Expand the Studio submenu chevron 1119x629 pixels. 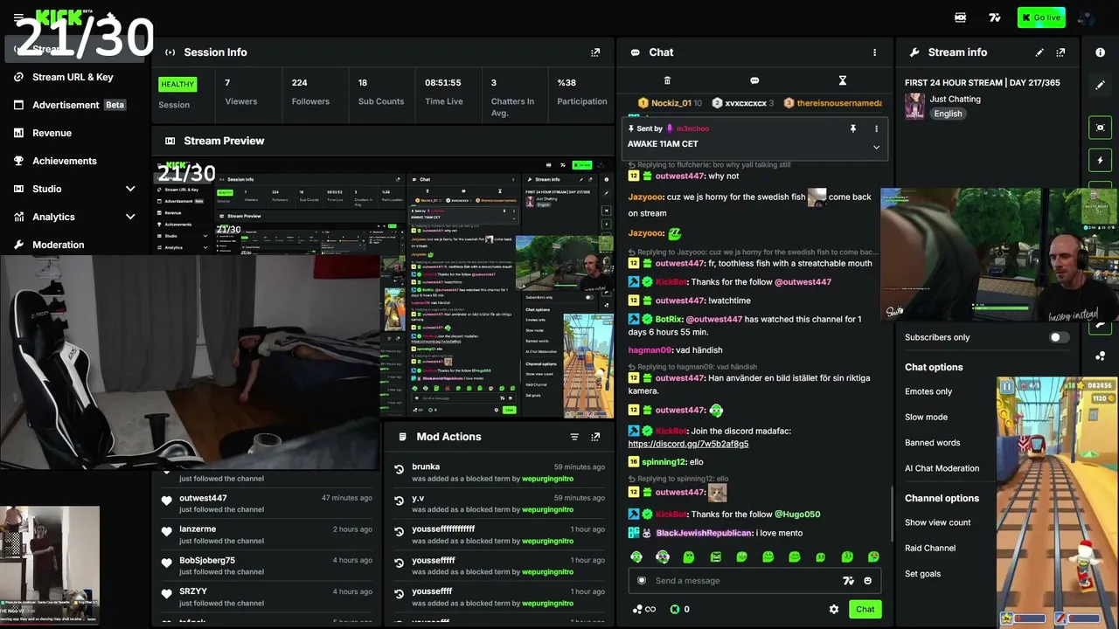(130, 189)
